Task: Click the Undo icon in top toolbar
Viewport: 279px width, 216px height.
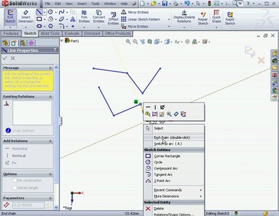Action: (x=187, y=4)
